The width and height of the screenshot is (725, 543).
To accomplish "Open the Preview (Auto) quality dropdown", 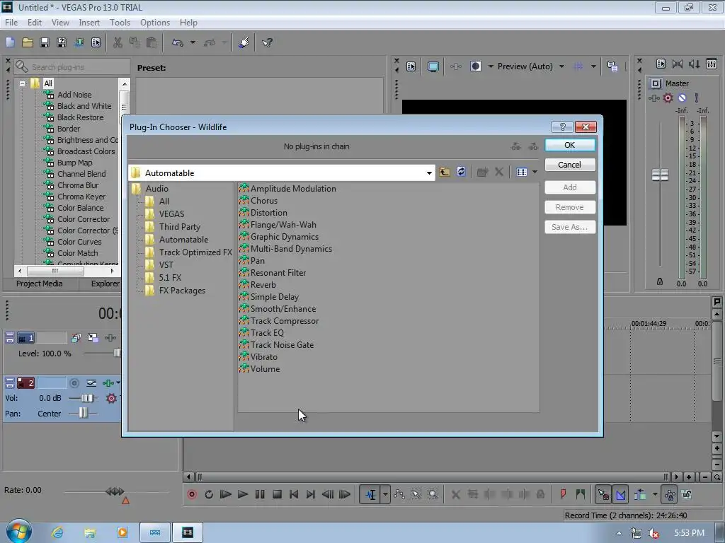I will (x=561, y=66).
